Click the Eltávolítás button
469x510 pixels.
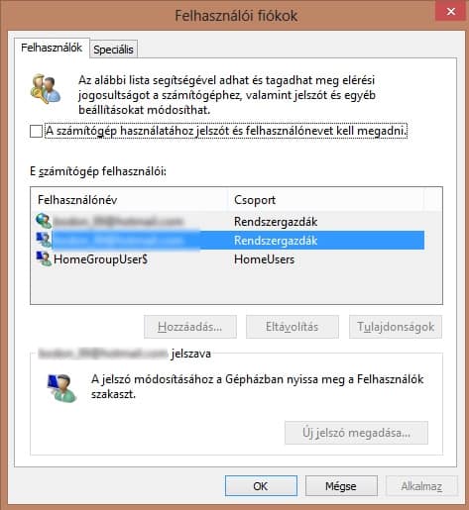tap(293, 327)
